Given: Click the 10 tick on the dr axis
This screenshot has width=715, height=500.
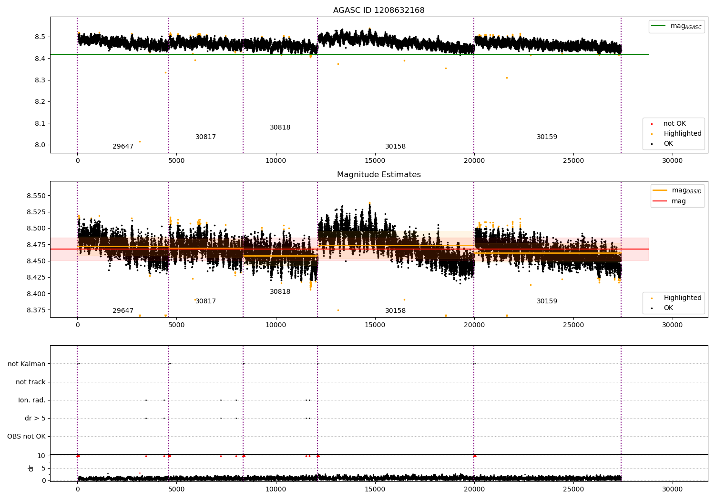Looking at the screenshot, I should 41,456.
